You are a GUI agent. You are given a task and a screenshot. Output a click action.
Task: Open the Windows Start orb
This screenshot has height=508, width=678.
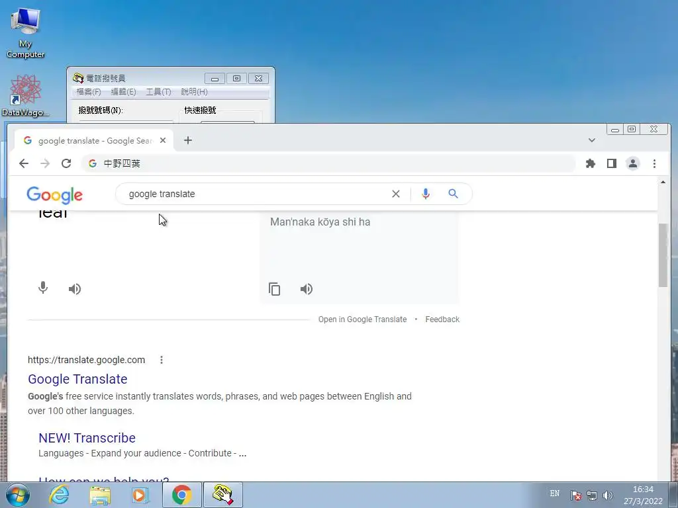point(18,495)
